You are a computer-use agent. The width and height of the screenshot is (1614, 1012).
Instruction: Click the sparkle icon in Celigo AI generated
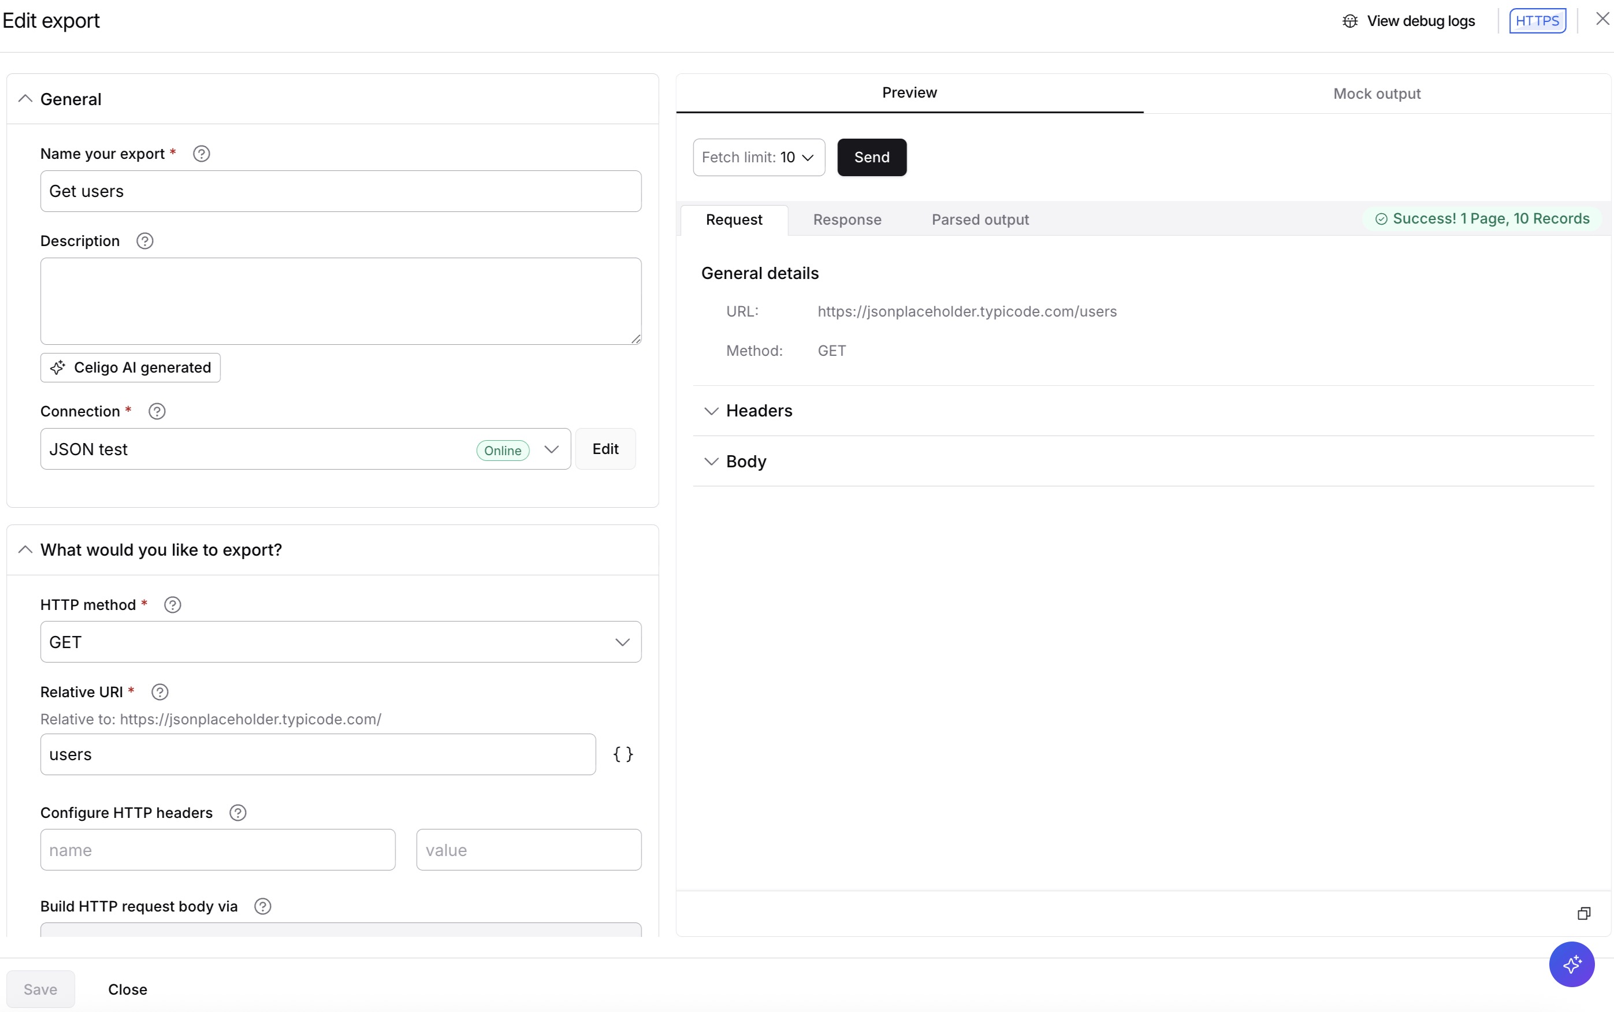pos(58,367)
